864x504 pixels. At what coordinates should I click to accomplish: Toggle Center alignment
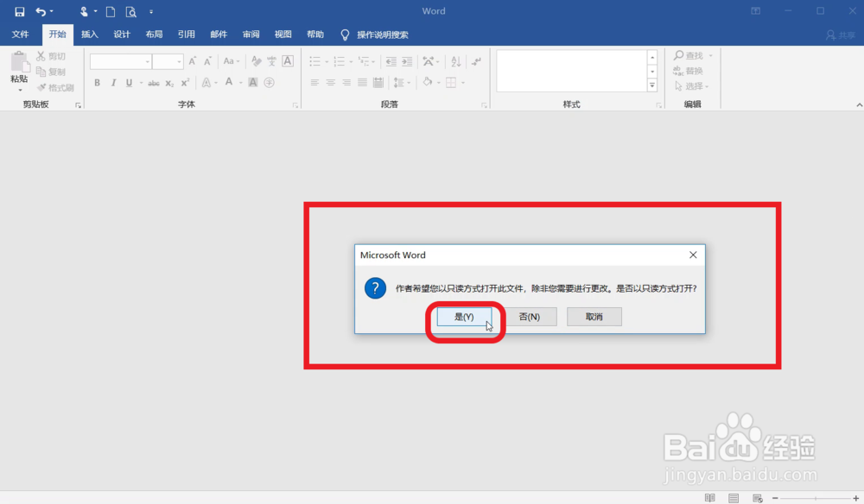tap(331, 83)
